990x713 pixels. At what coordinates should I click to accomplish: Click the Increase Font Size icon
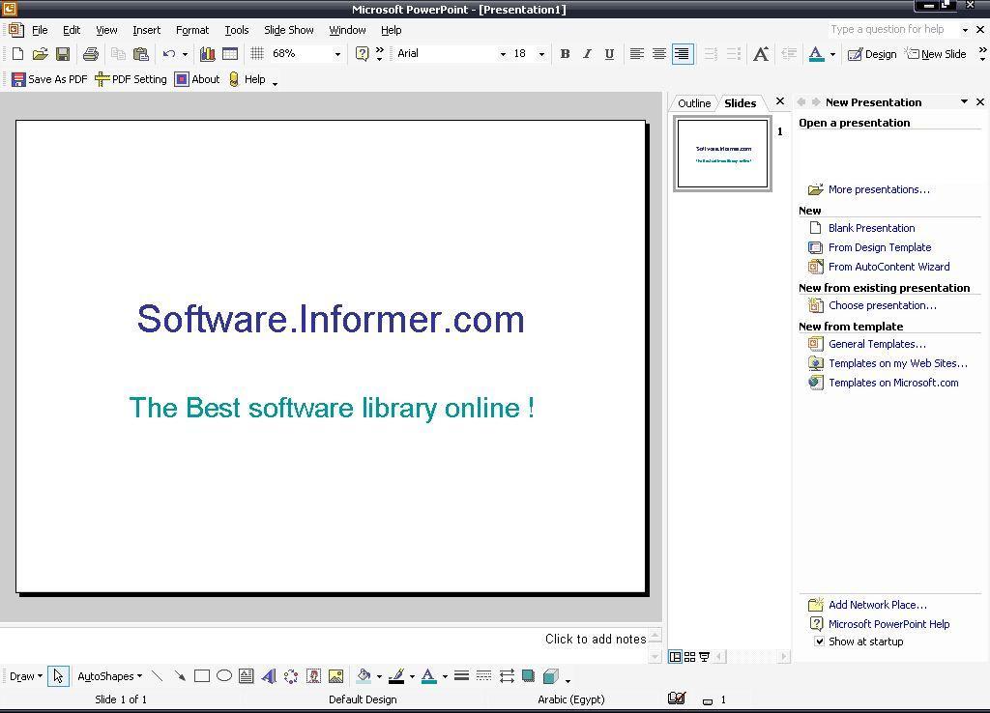761,54
